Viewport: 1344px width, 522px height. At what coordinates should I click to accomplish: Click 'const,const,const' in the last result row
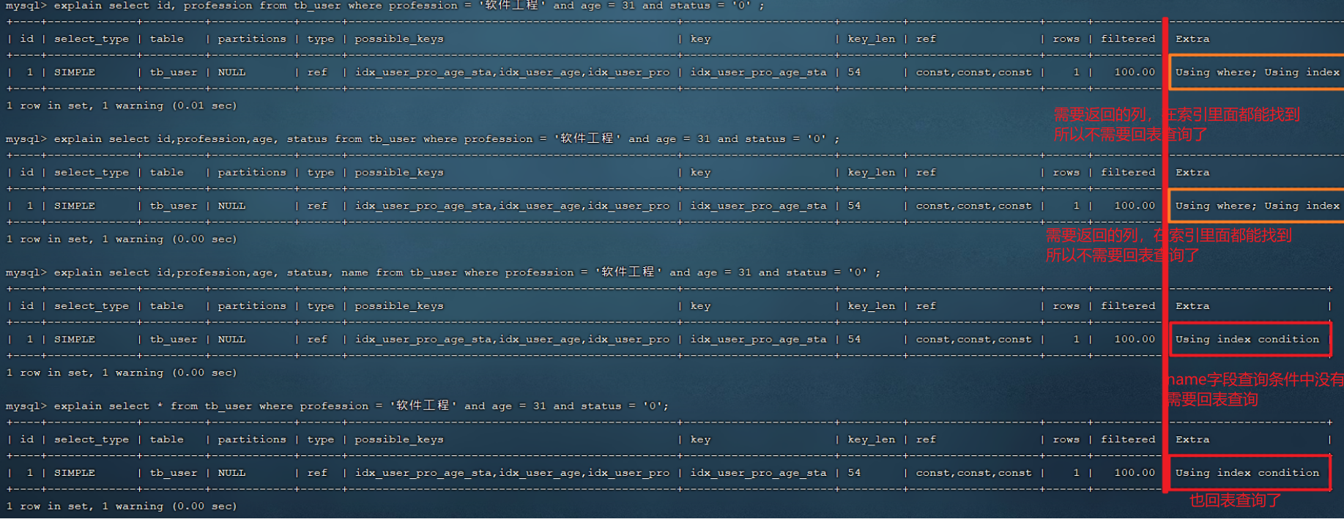pyautogui.click(x=973, y=473)
